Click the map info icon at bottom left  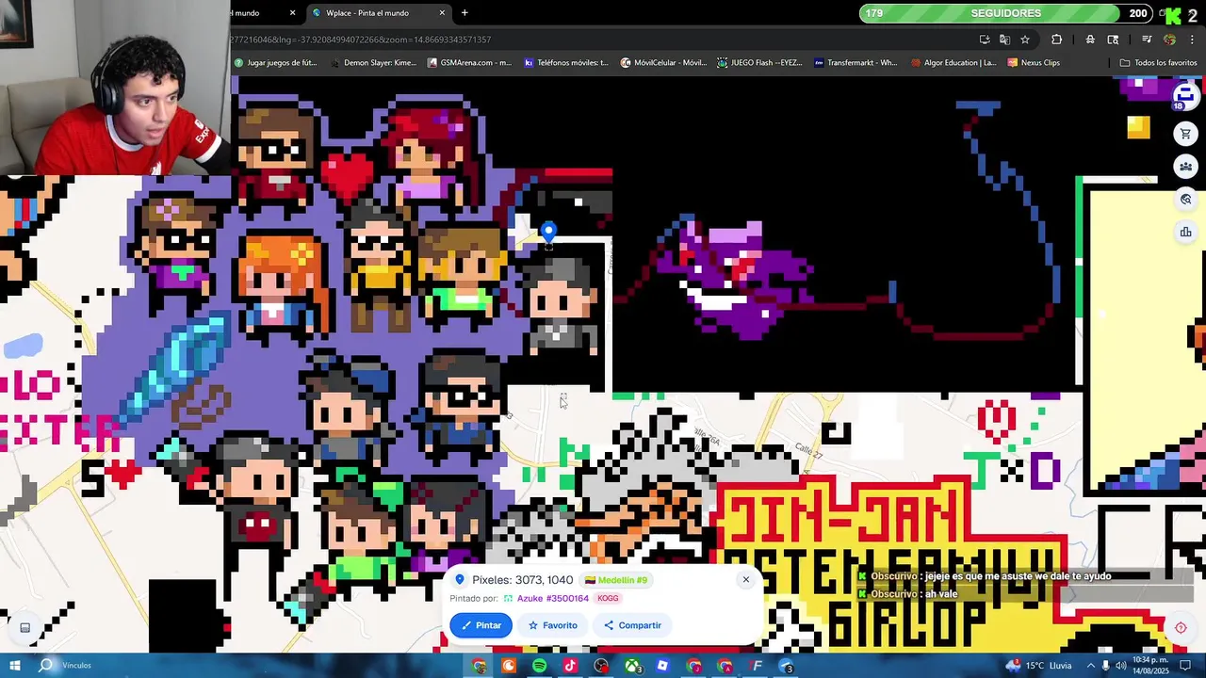(x=25, y=628)
